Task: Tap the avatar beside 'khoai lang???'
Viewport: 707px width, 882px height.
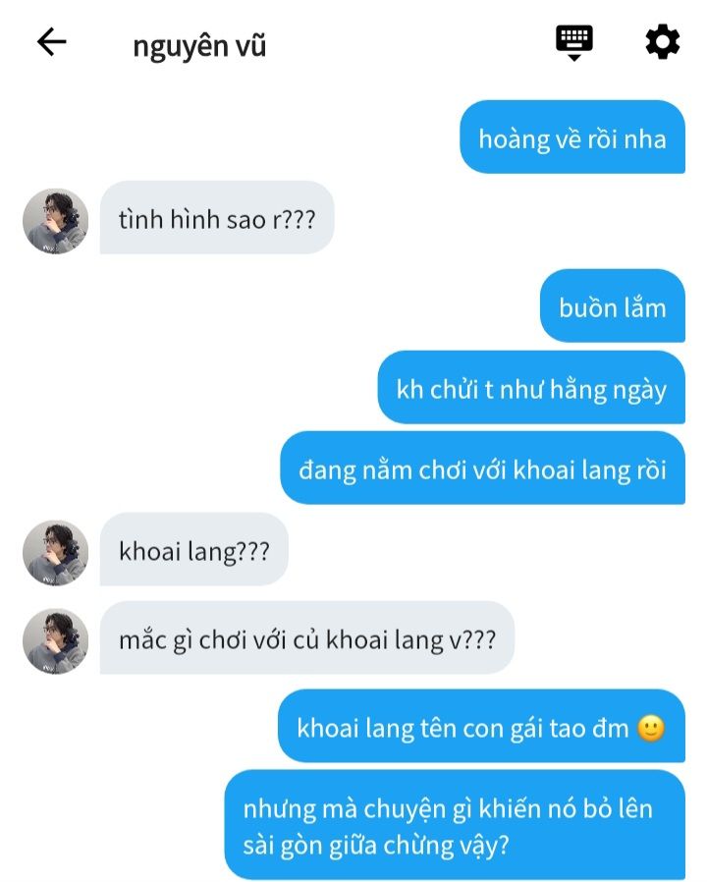Action: tap(55, 552)
